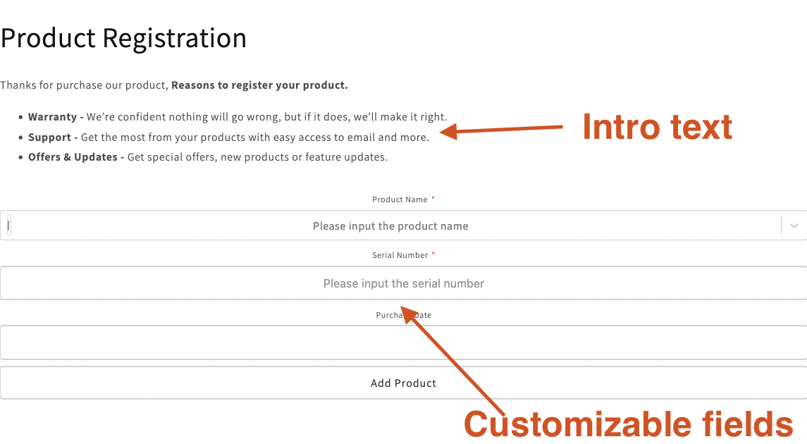Open the 'Please input the product name' combo box
Screen dimensions: 807x444
click(390, 226)
